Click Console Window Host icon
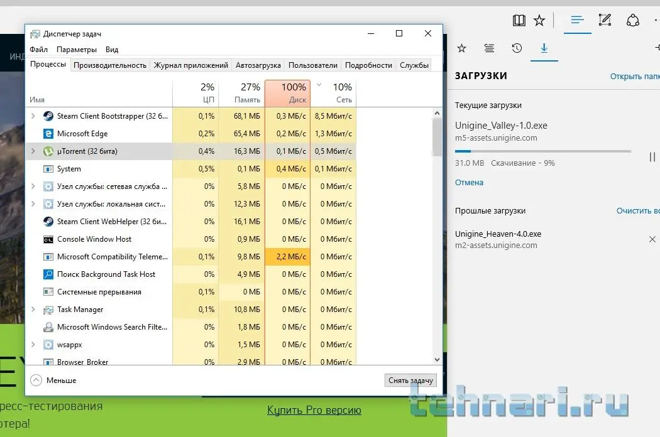The image size is (660, 437). pyautogui.click(x=48, y=239)
